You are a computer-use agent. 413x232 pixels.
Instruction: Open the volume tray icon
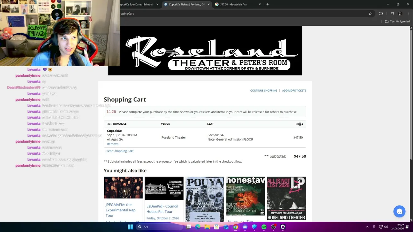point(386,227)
